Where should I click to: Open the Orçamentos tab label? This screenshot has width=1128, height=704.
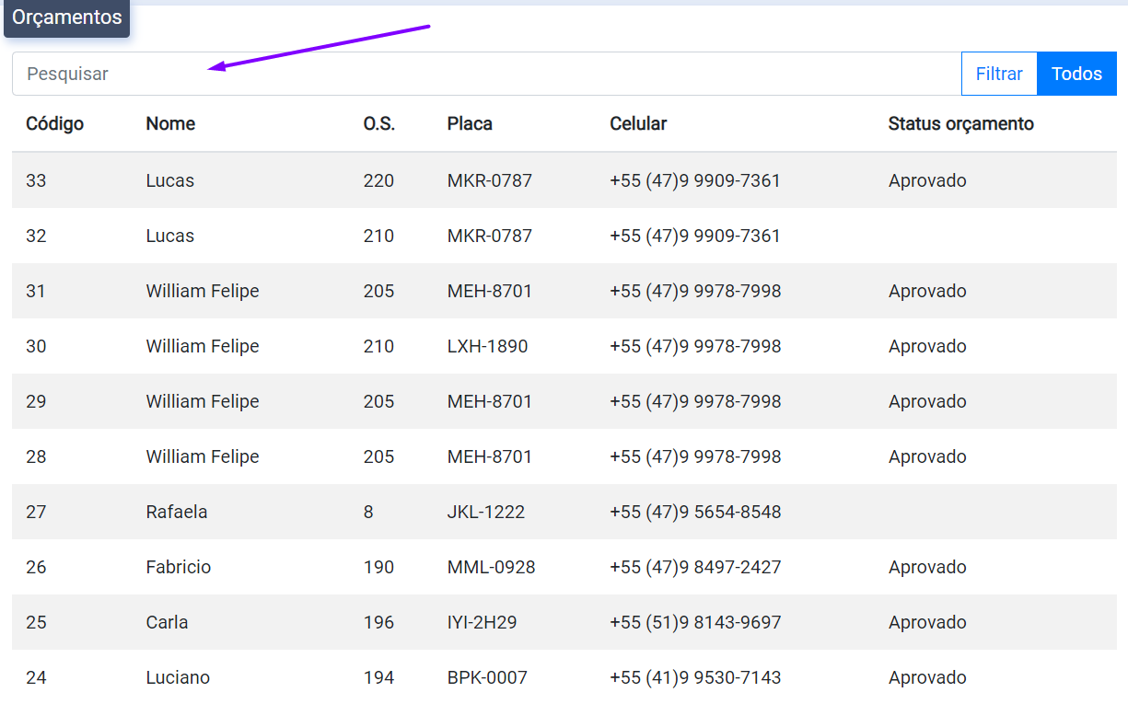pyautogui.click(x=66, y=17)
